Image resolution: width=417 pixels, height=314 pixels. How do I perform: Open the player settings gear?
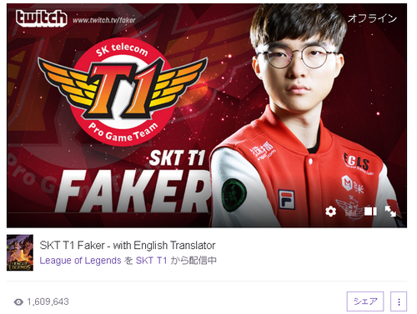point(330,212)
